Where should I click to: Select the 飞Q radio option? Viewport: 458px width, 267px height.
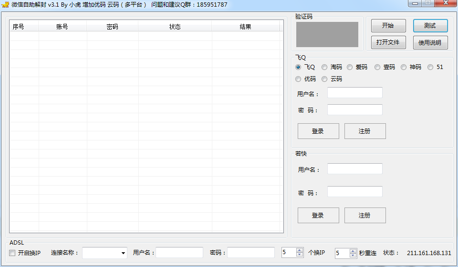point(298,67)
